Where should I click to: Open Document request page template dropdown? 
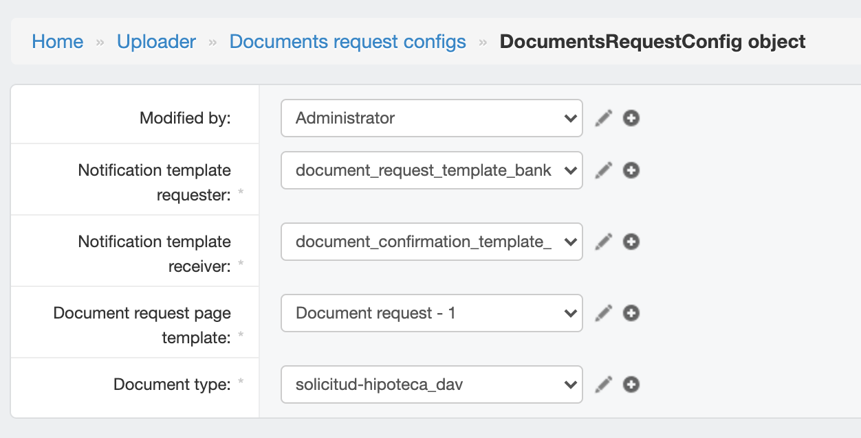(x=431, y=313)
